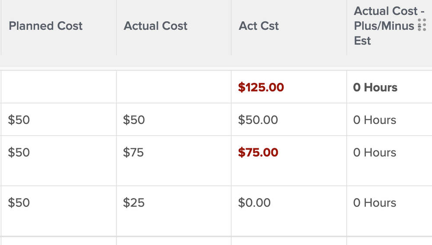Click 0 Hours cell in the $75.00 row
Image resolution: width=432 pixels, height=245 pixels.
tap(374, 153)
